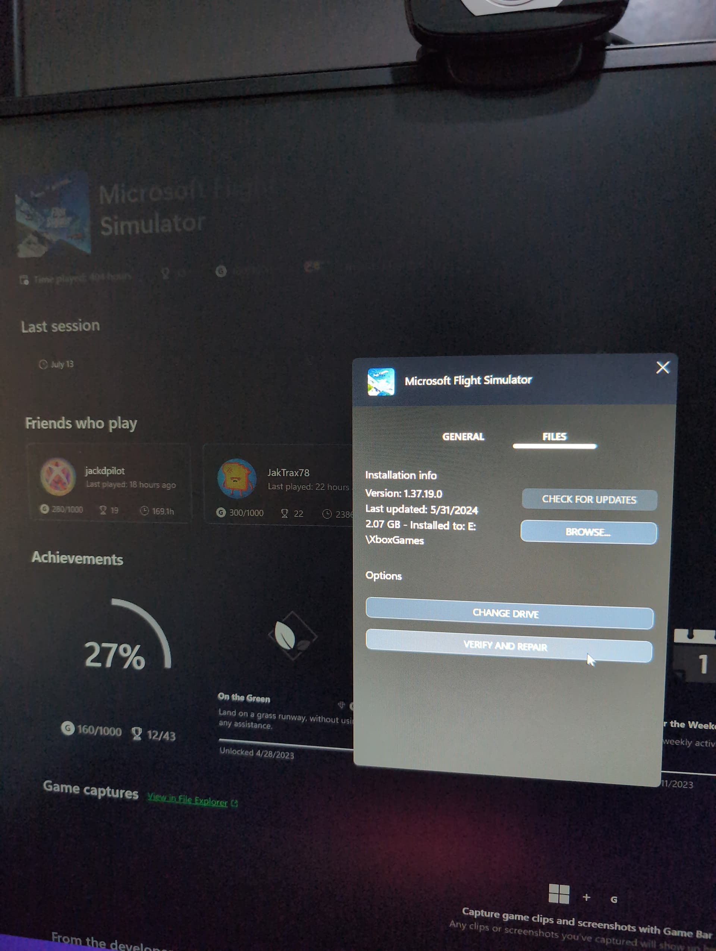Click the Time played icon under game title
716x951 pixels.
pos(25,280)
